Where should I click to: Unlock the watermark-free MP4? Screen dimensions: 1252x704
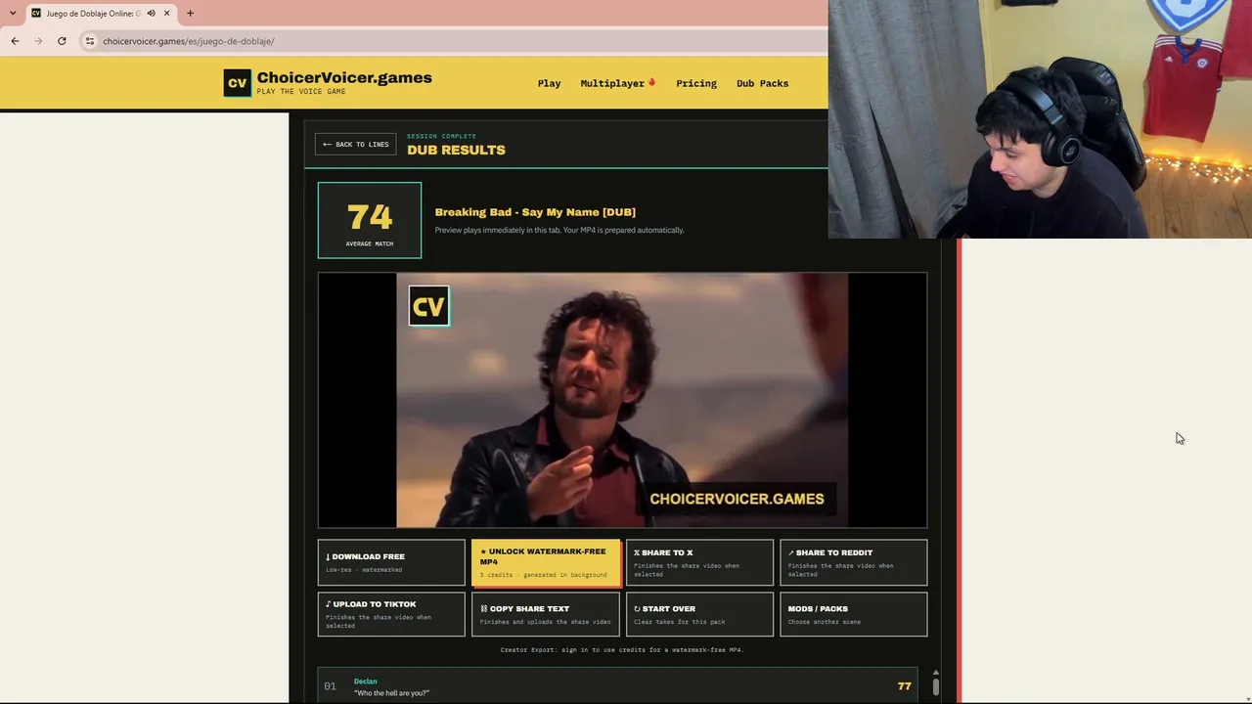[x=546, y=562]
